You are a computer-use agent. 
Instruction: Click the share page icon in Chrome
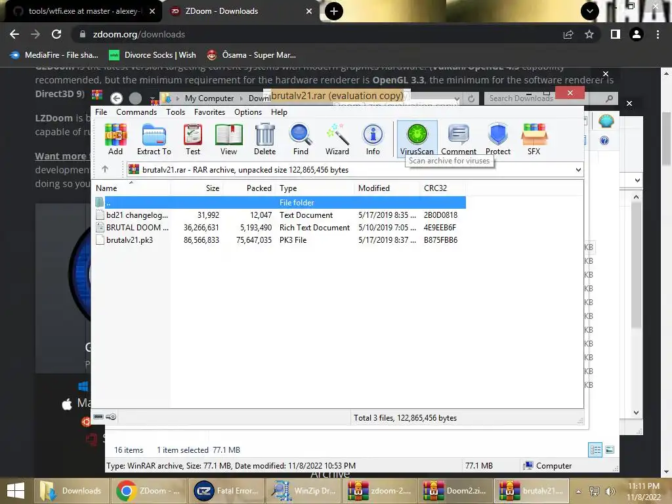tap(568, 34)
